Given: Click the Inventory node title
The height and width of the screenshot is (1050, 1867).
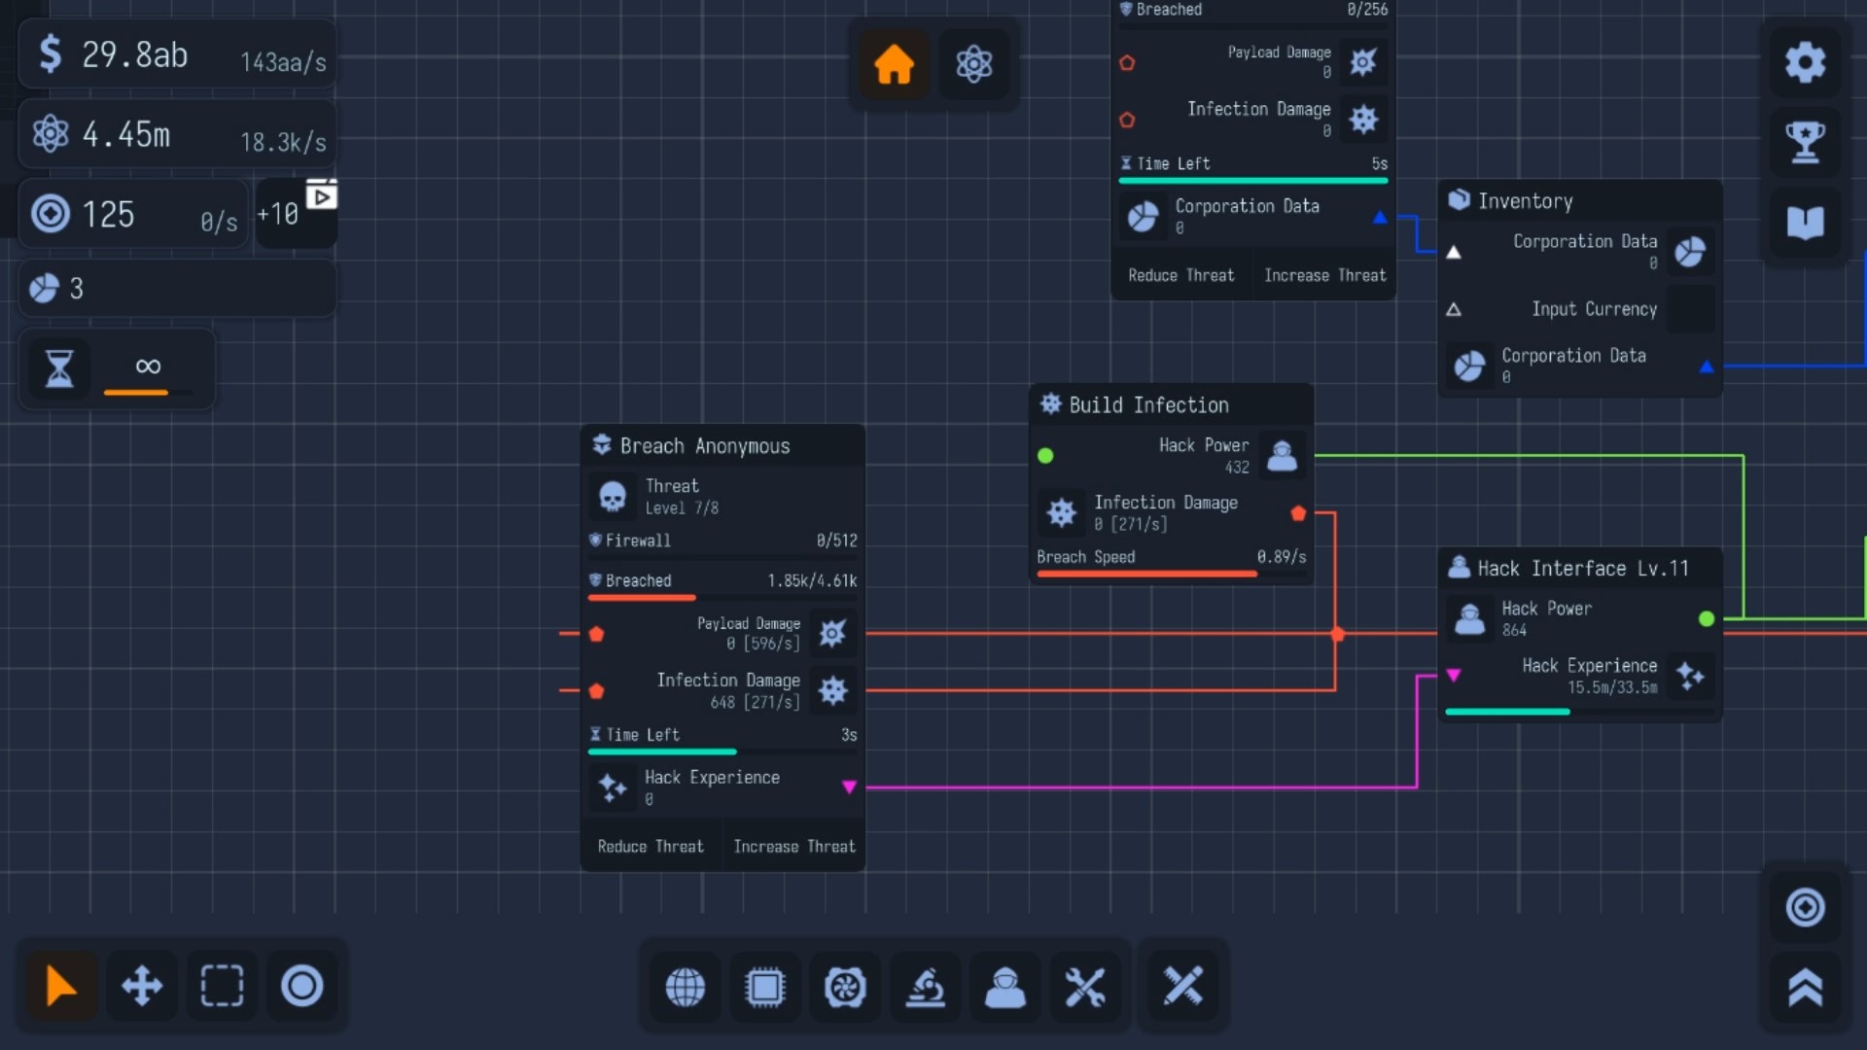Looking at the screenshot, I should [1525, 201].
